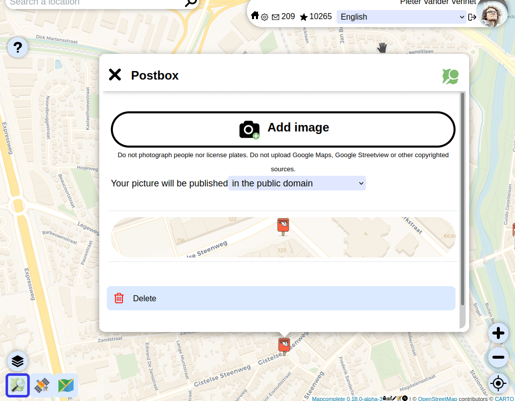Go to the home icon
The height and width of the screenshot is (401, 515).
[255, 16]
